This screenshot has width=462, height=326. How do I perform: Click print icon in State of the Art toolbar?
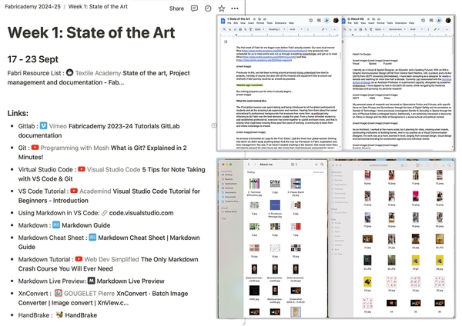click(240, 29)
